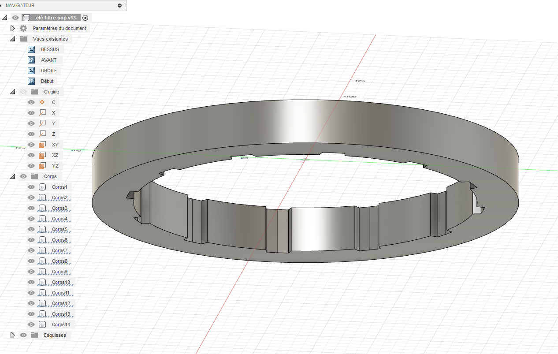The height and width of the screenshot is (354, 558).
Task: Activate component radio button for clé filtre sup v13
Action: [85, 18]
